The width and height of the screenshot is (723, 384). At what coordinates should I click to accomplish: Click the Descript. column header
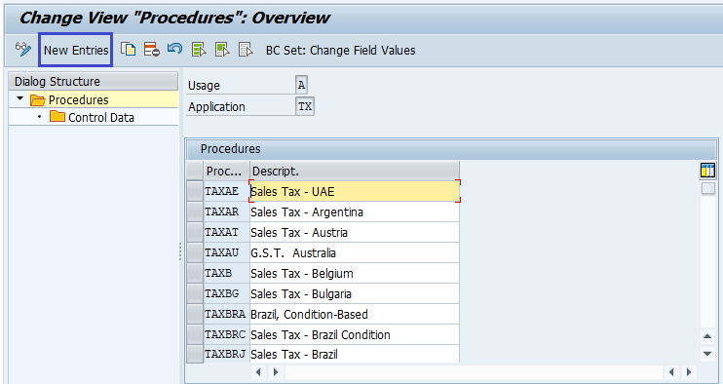354,171
